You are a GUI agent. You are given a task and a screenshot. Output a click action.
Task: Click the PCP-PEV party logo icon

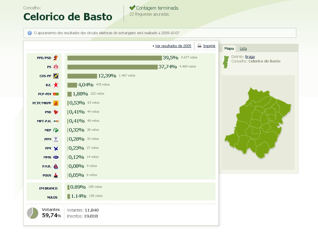56,94
